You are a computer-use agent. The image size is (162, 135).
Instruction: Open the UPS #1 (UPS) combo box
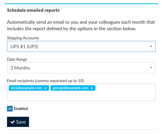(x=78, y=46)
